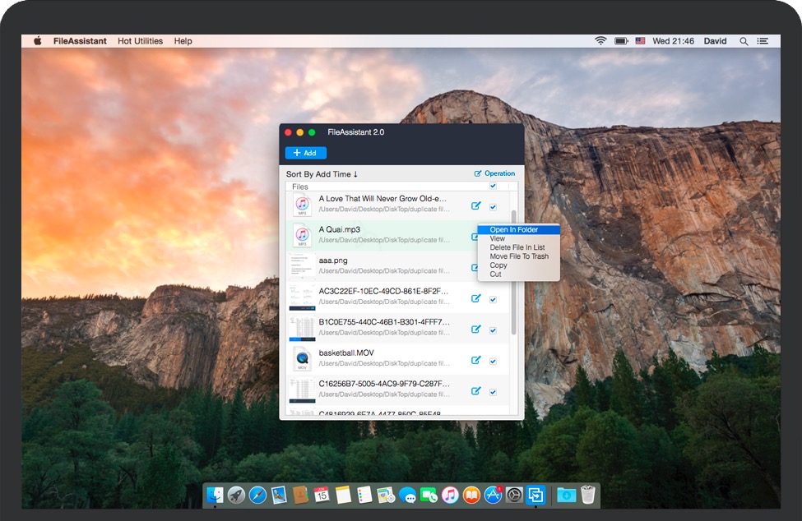802x521 pixels.
Task: Click the MOV file icon for basketball.MOV
Action: [x=302, y=359]
